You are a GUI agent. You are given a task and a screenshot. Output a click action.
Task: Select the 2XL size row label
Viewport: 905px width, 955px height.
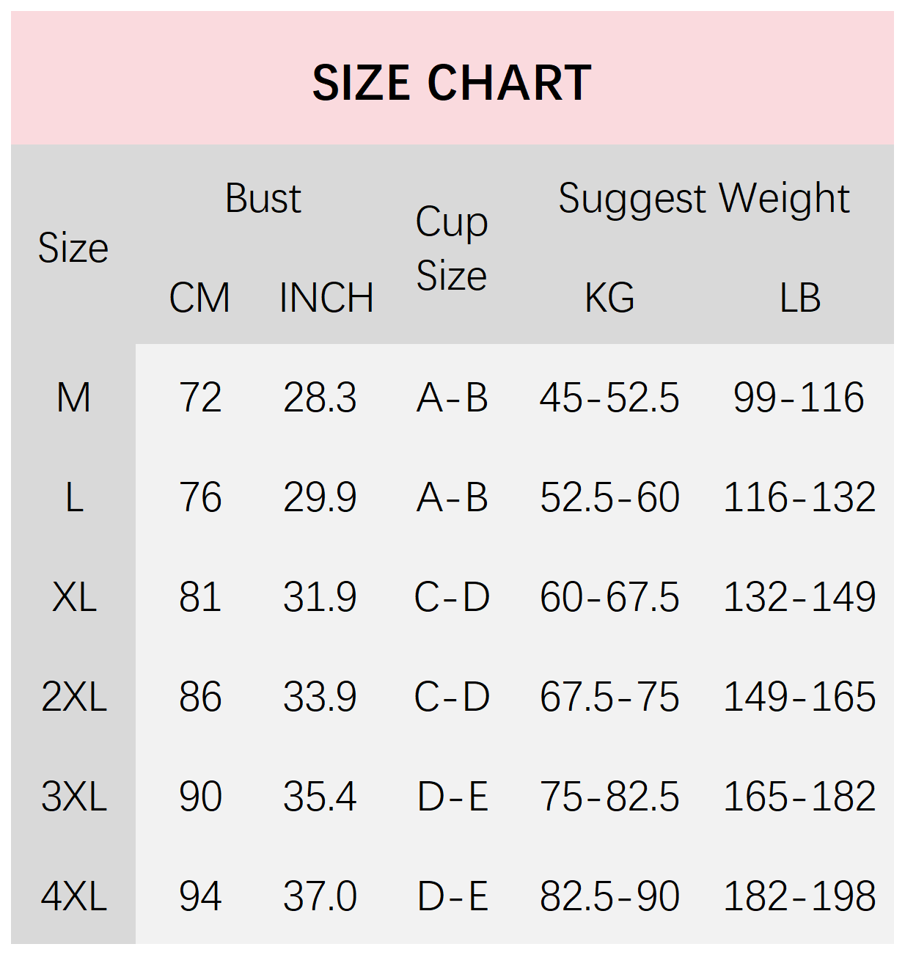tap(73, 697)
